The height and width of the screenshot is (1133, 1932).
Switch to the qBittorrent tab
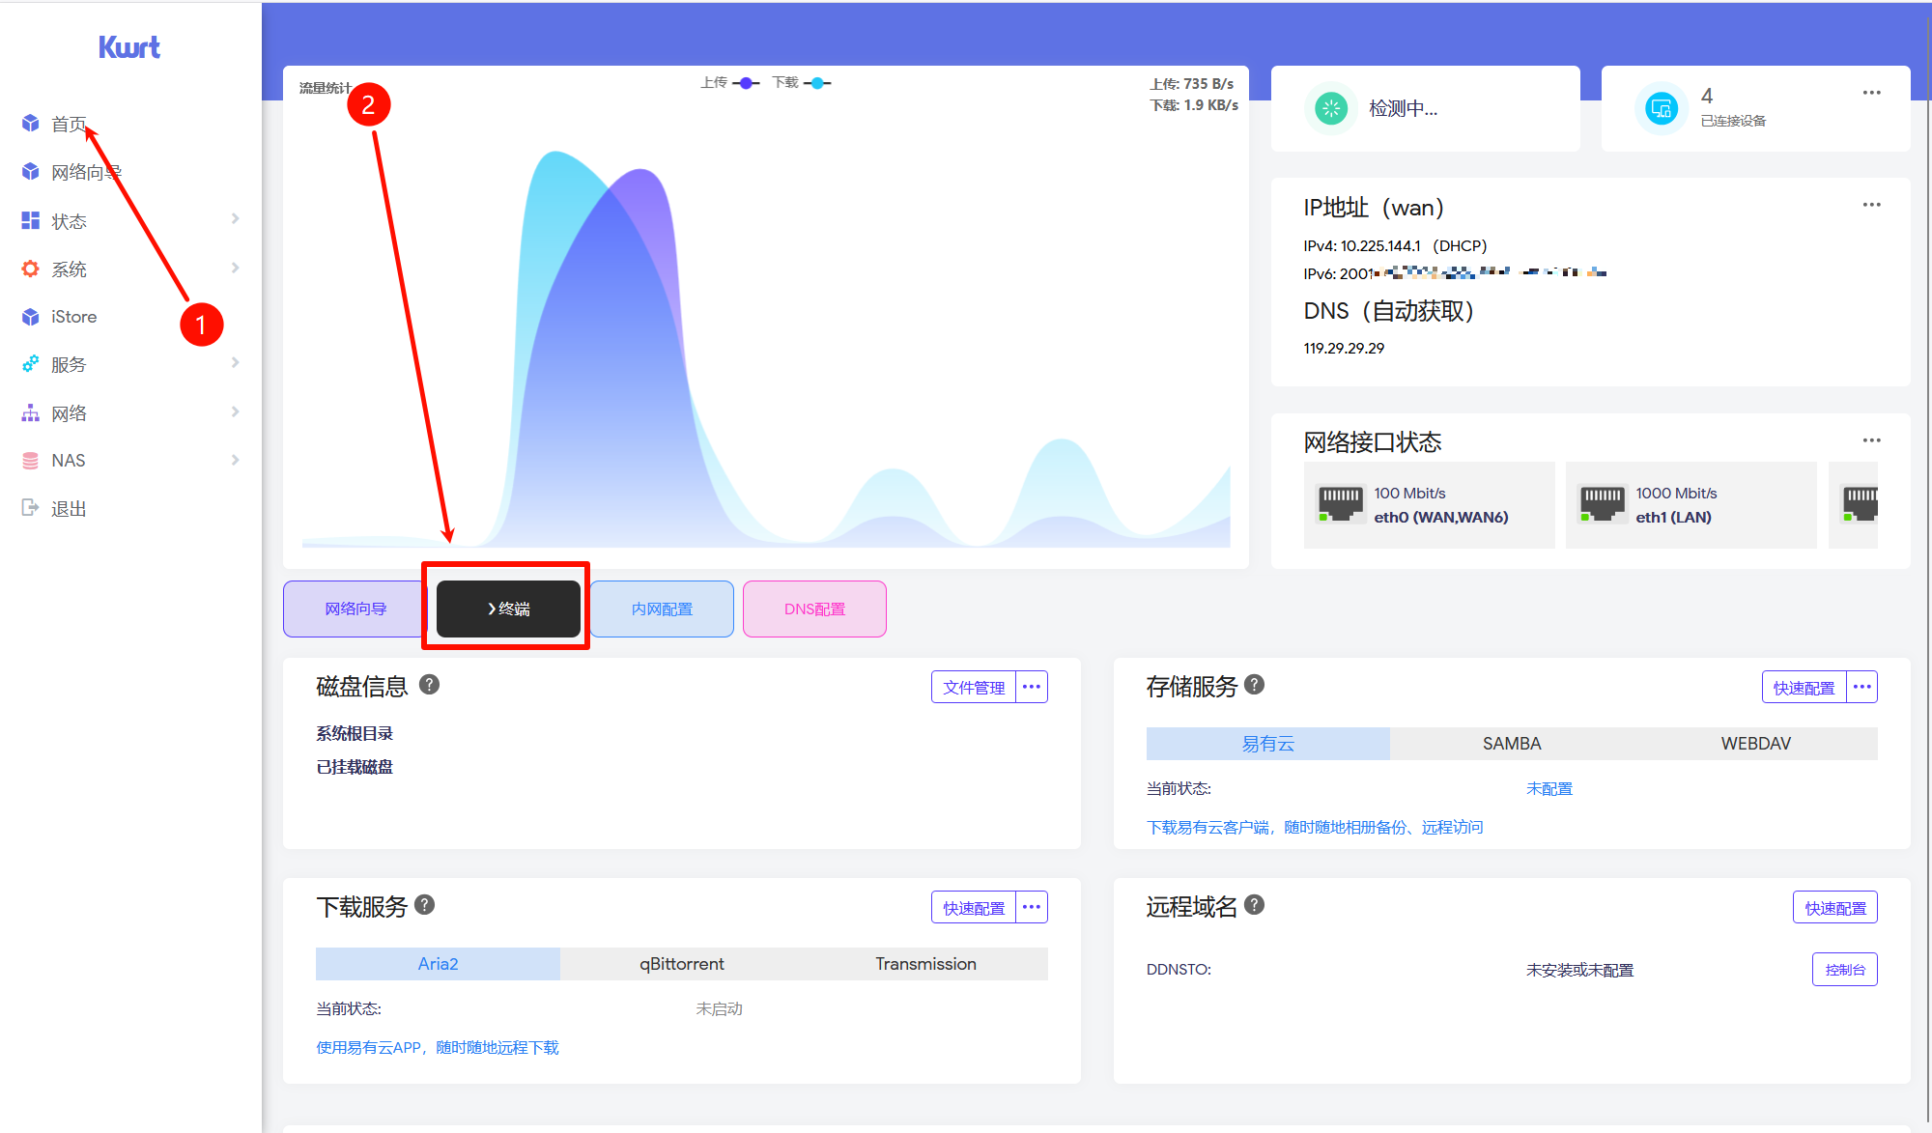click(x=680, y=963)
